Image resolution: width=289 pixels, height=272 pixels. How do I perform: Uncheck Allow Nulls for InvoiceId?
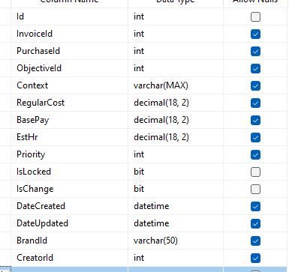coord(255,34)
